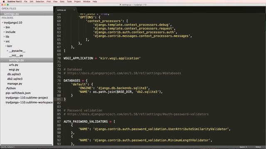Close the settings.py tab
The image size is (266, 149).
pyautogui.click(x=74, y=10)
